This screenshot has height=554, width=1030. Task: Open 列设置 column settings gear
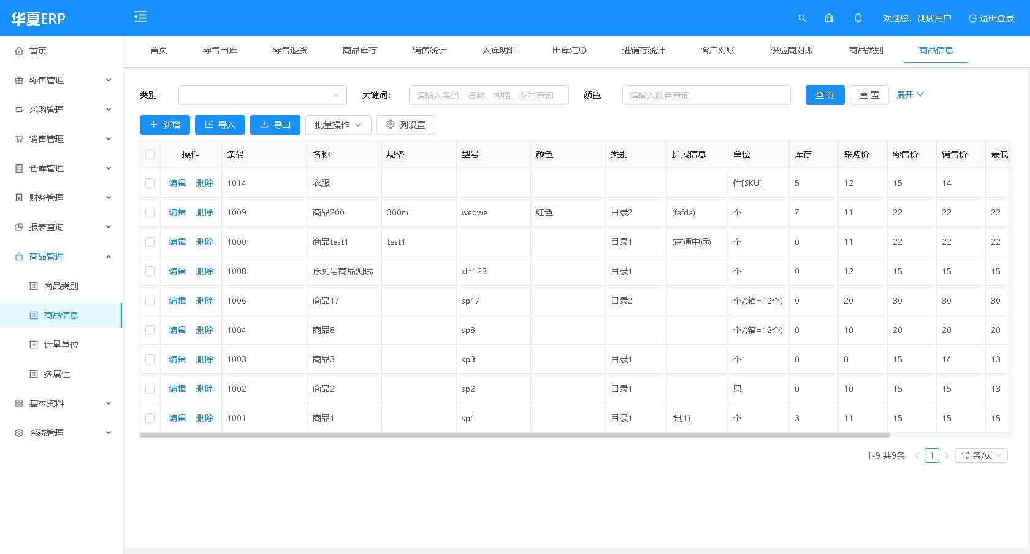[x=391, y=125]
